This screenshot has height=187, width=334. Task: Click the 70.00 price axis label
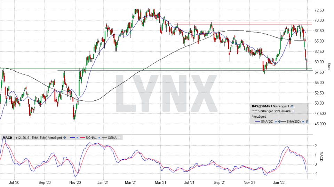[319, 20]
